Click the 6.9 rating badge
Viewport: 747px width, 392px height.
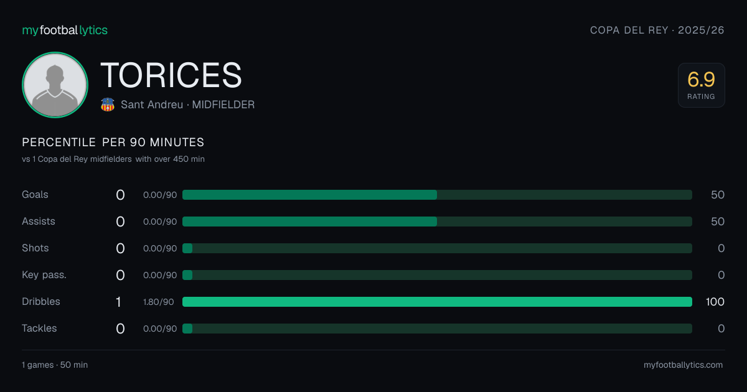coord(701,85)
